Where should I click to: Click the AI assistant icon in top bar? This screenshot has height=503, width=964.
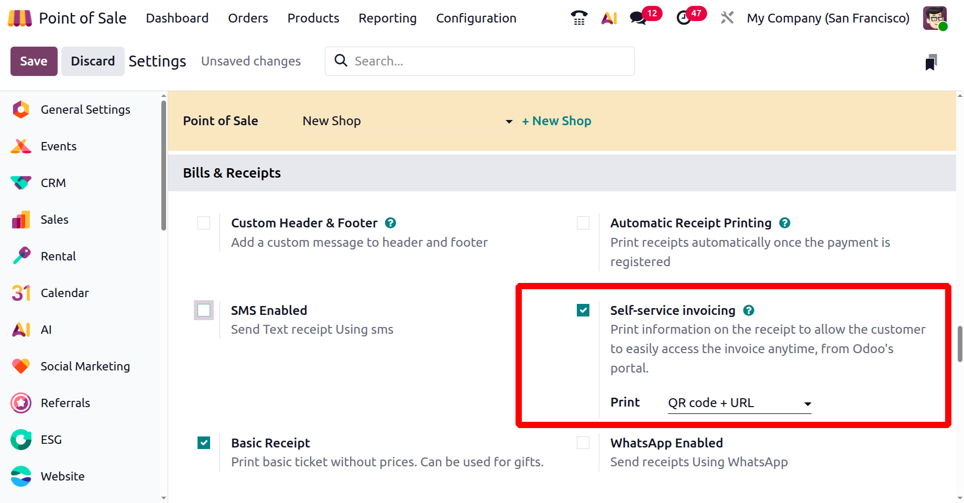pyautogui.click(x=609, y=18)
